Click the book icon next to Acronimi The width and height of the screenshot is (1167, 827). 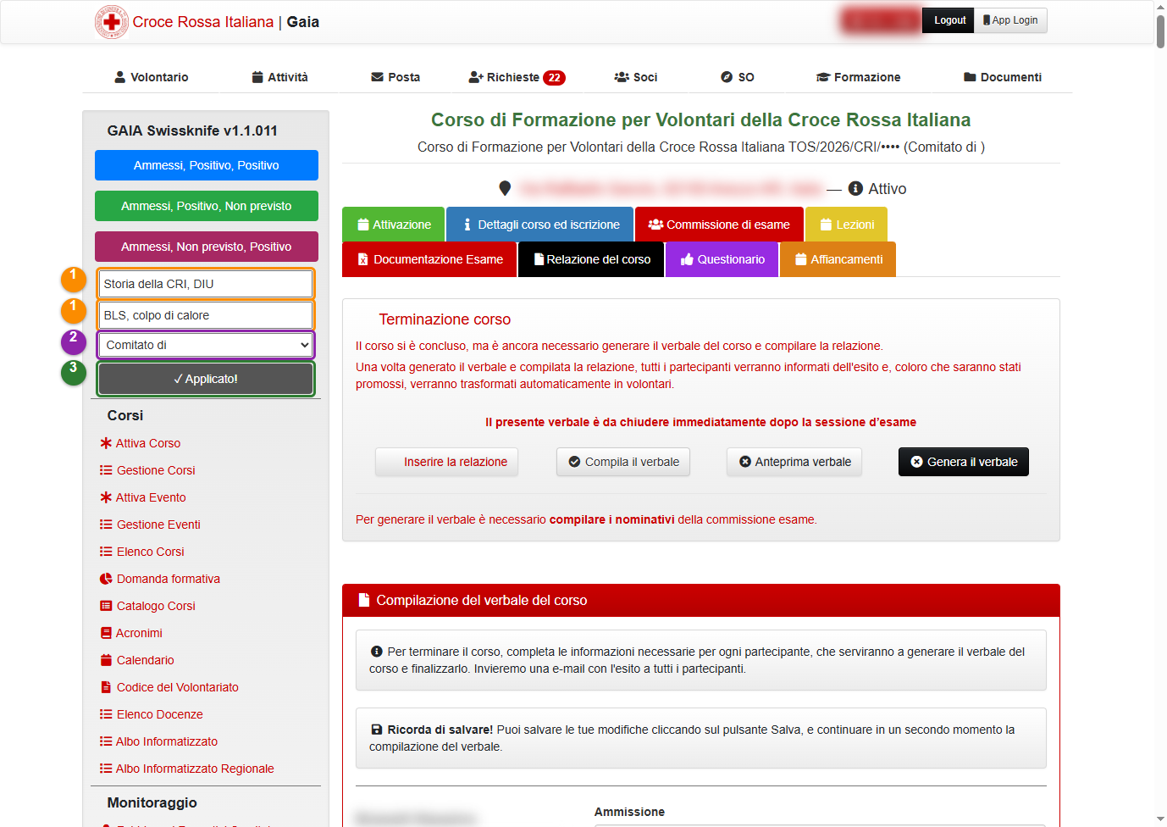pyautogui.click(x=106, y=633)
